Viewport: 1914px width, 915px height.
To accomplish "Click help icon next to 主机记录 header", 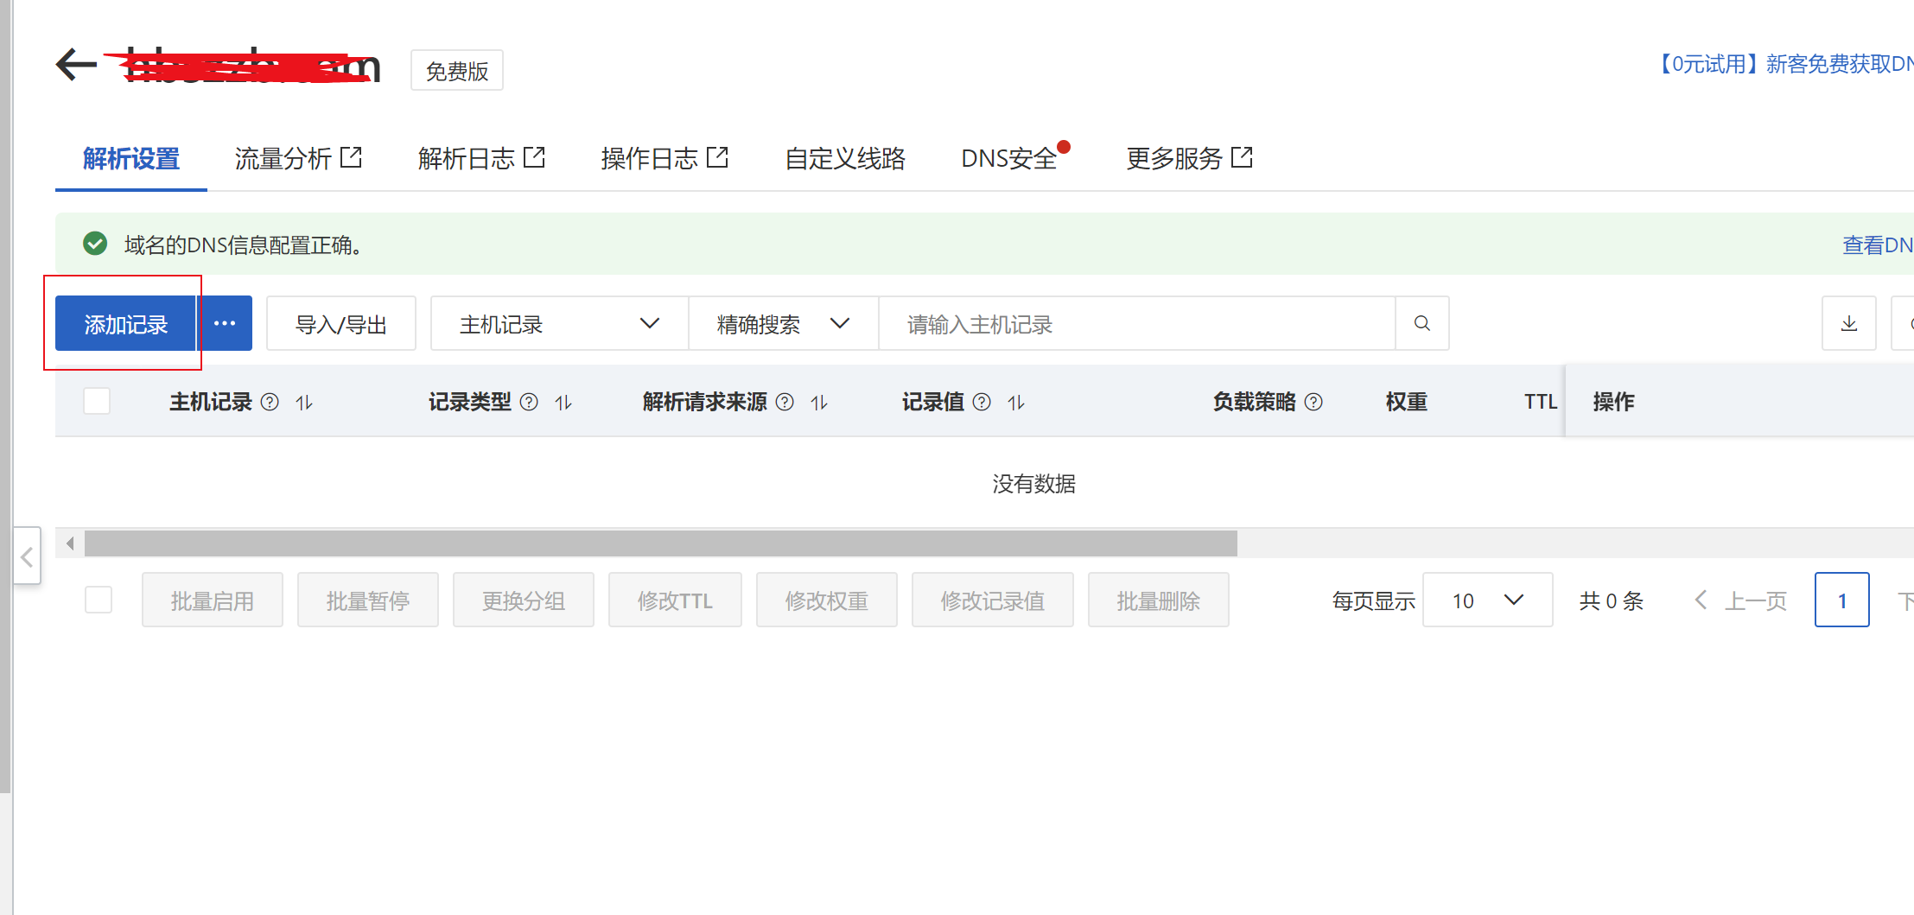I will pyautogui.click(x=270, y=402).
